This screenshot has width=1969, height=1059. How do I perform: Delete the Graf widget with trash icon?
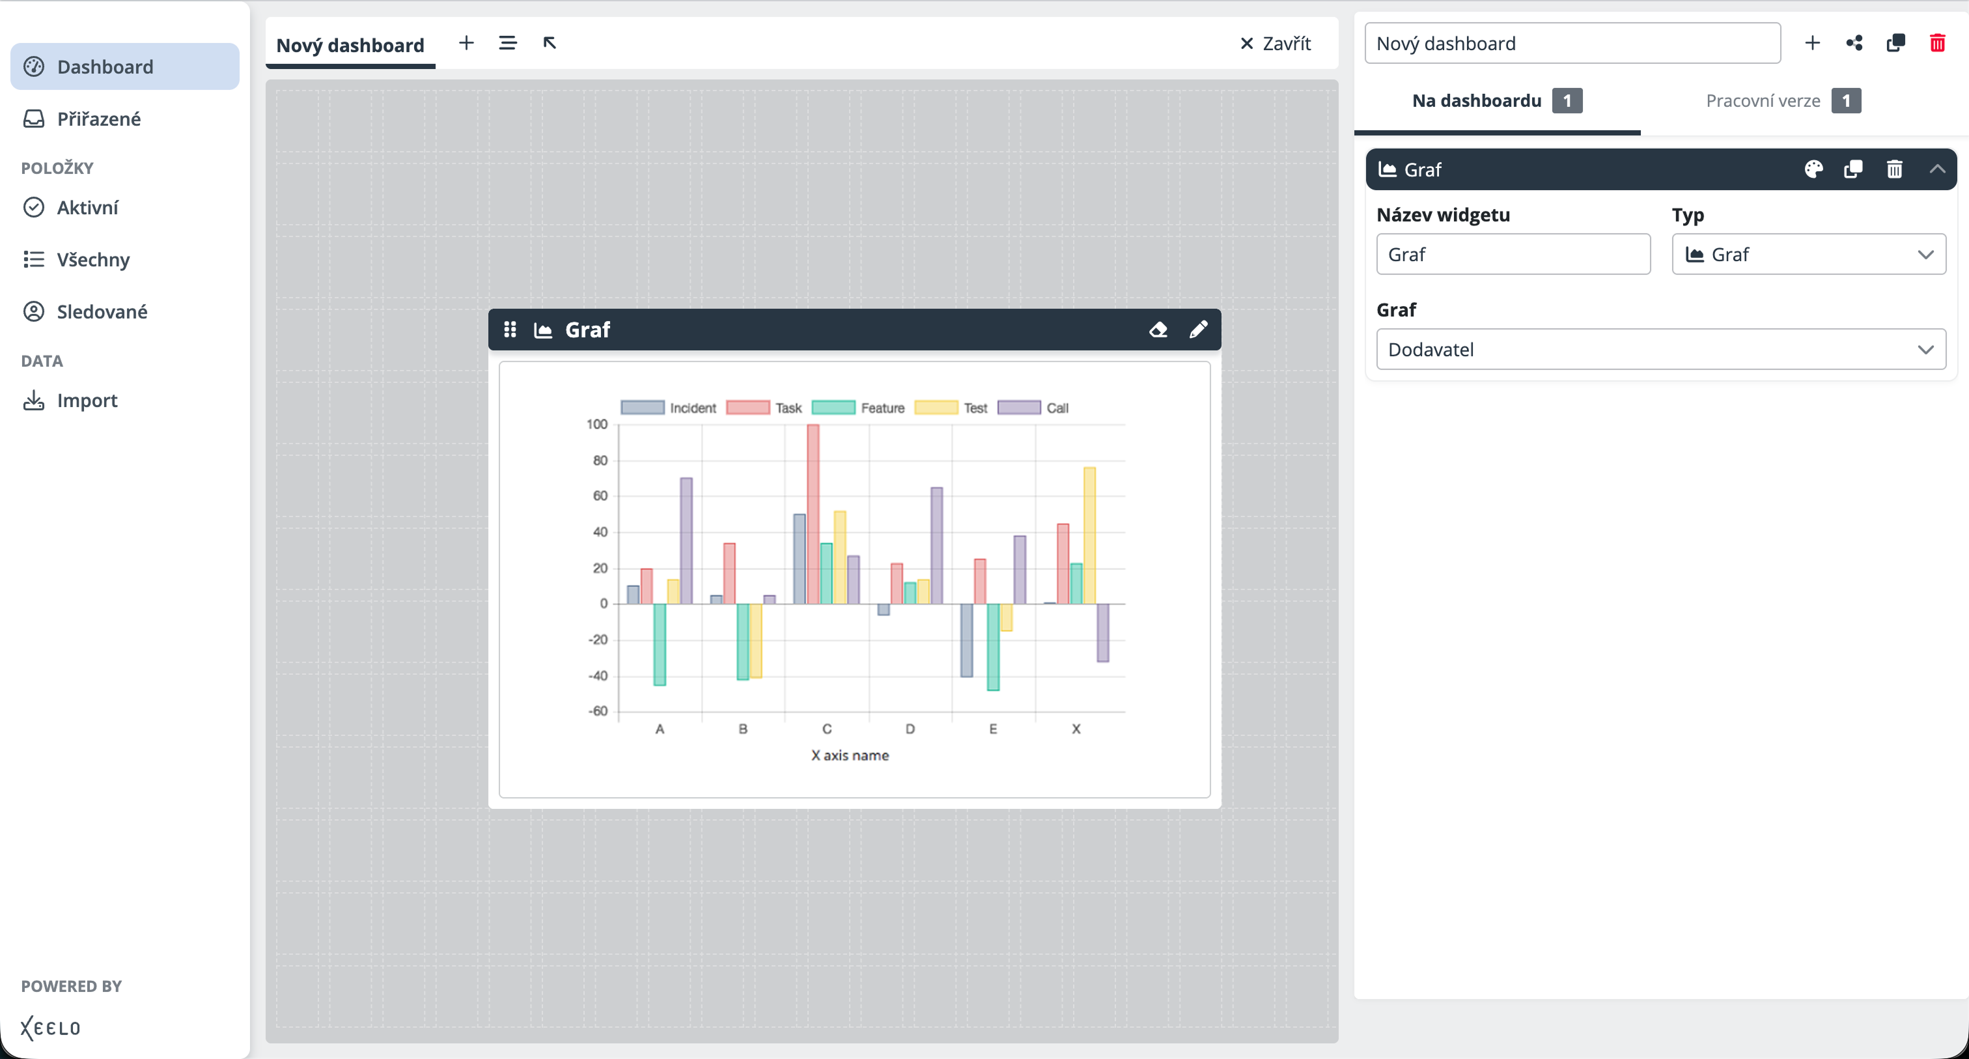(1894, 169)
